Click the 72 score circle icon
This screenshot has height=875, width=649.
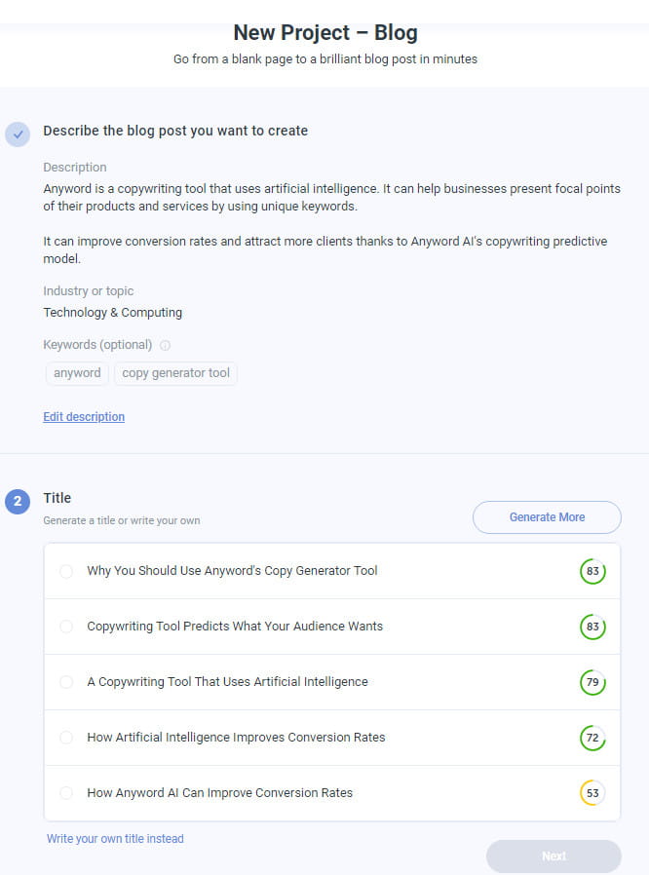pos(592,738)
